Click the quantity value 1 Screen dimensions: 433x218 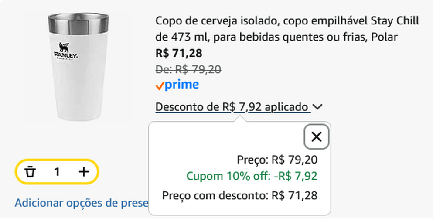point(57,172)
